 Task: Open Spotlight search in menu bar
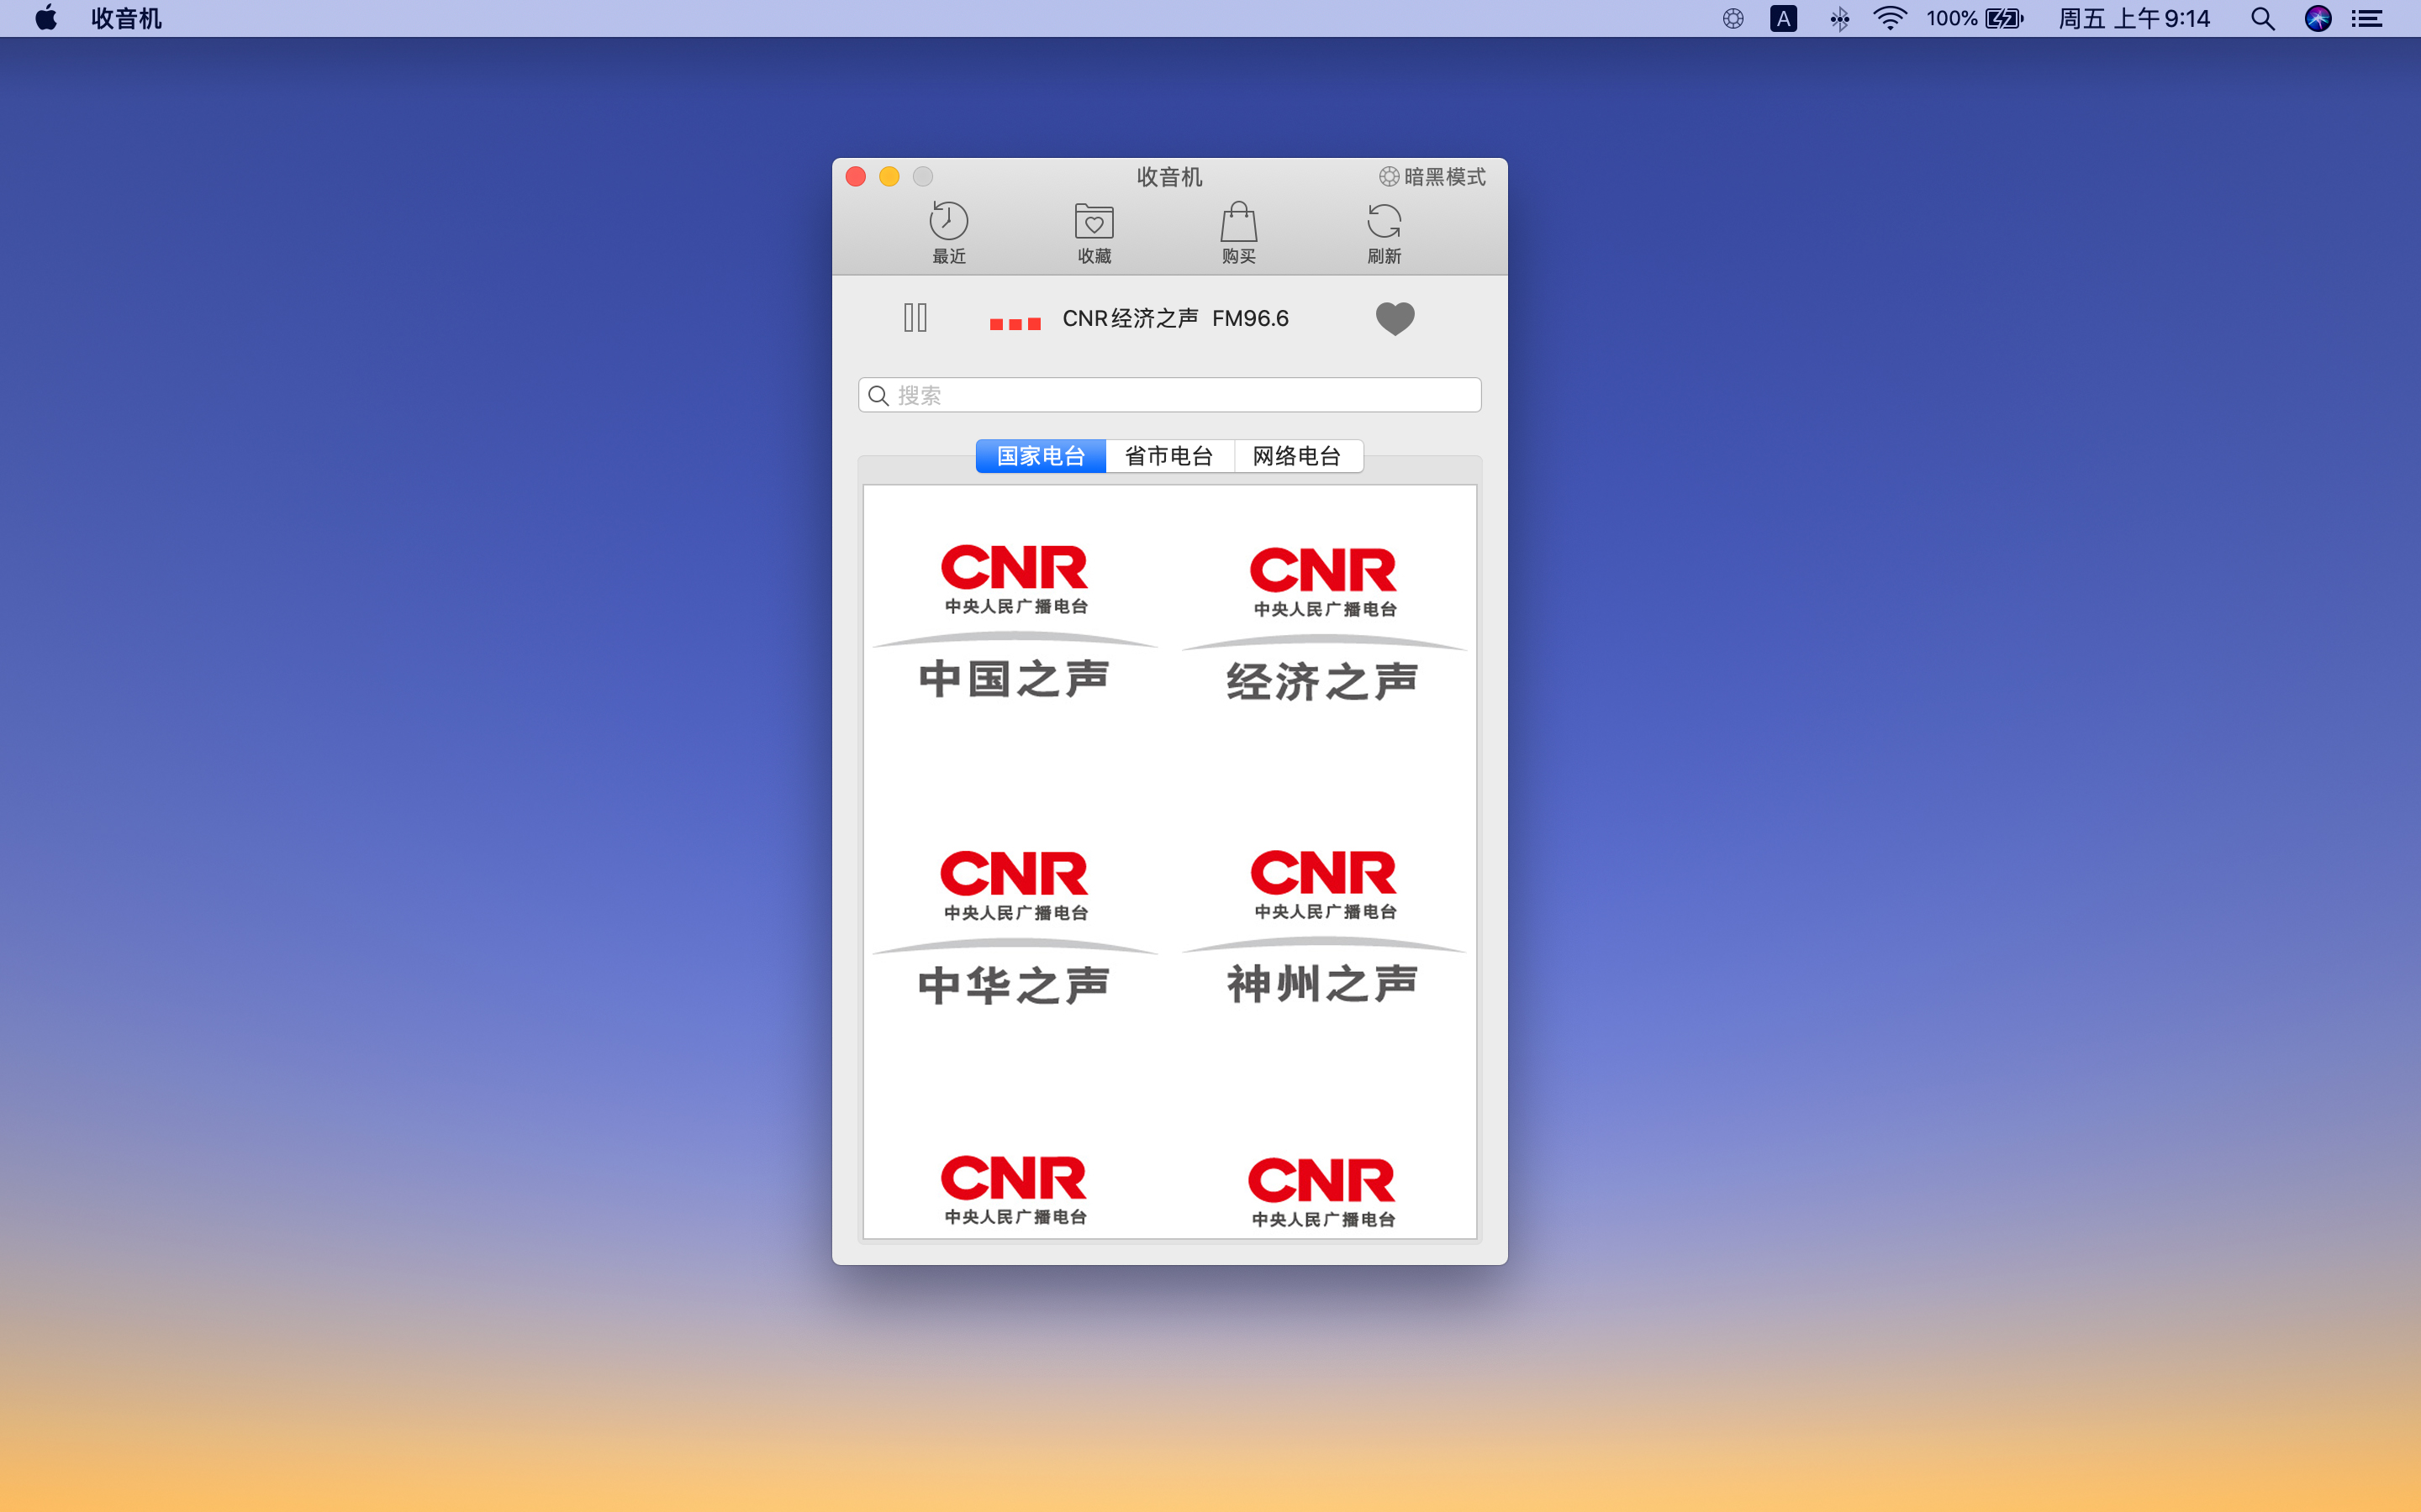click(2263, 18)
